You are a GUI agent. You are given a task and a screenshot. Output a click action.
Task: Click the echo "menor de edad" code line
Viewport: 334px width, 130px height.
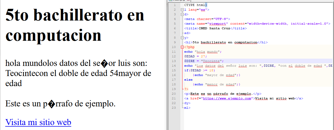tap(216, 84)
